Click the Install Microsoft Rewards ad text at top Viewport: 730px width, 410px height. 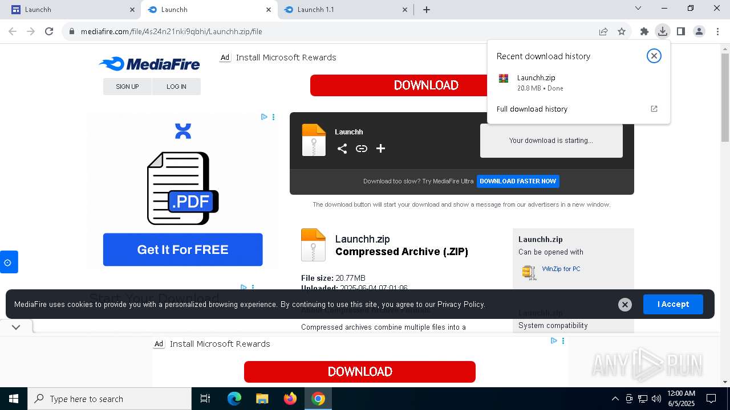click(286, 58)
